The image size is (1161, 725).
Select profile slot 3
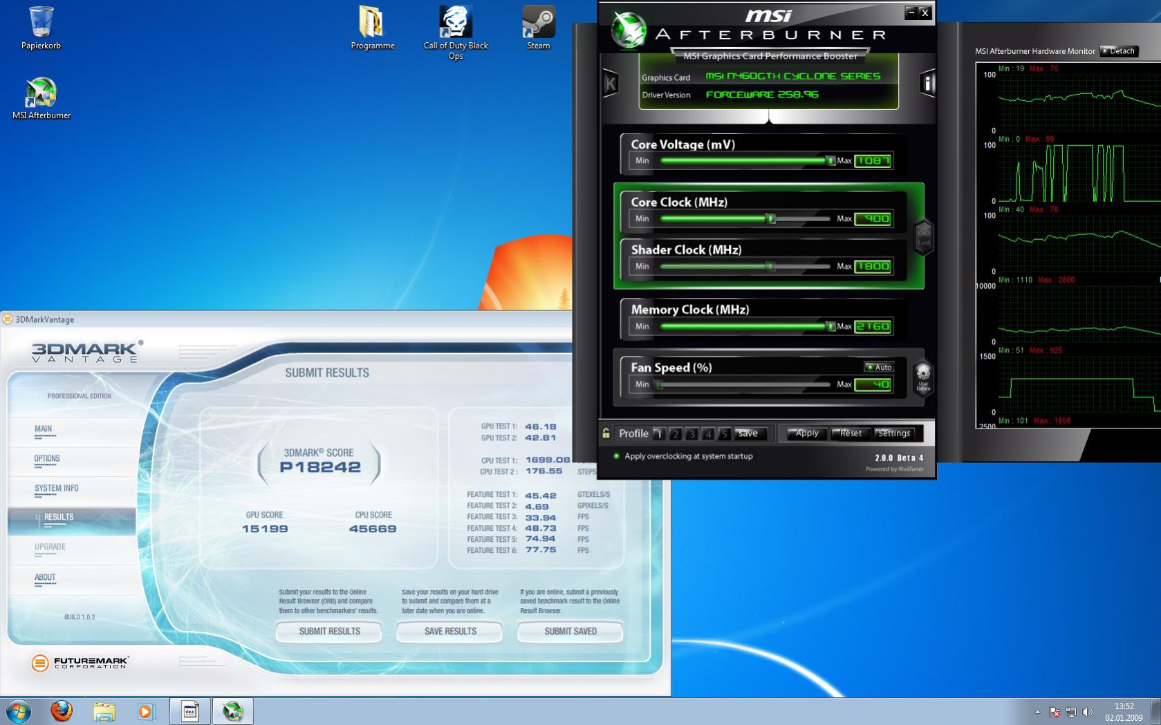691,434
